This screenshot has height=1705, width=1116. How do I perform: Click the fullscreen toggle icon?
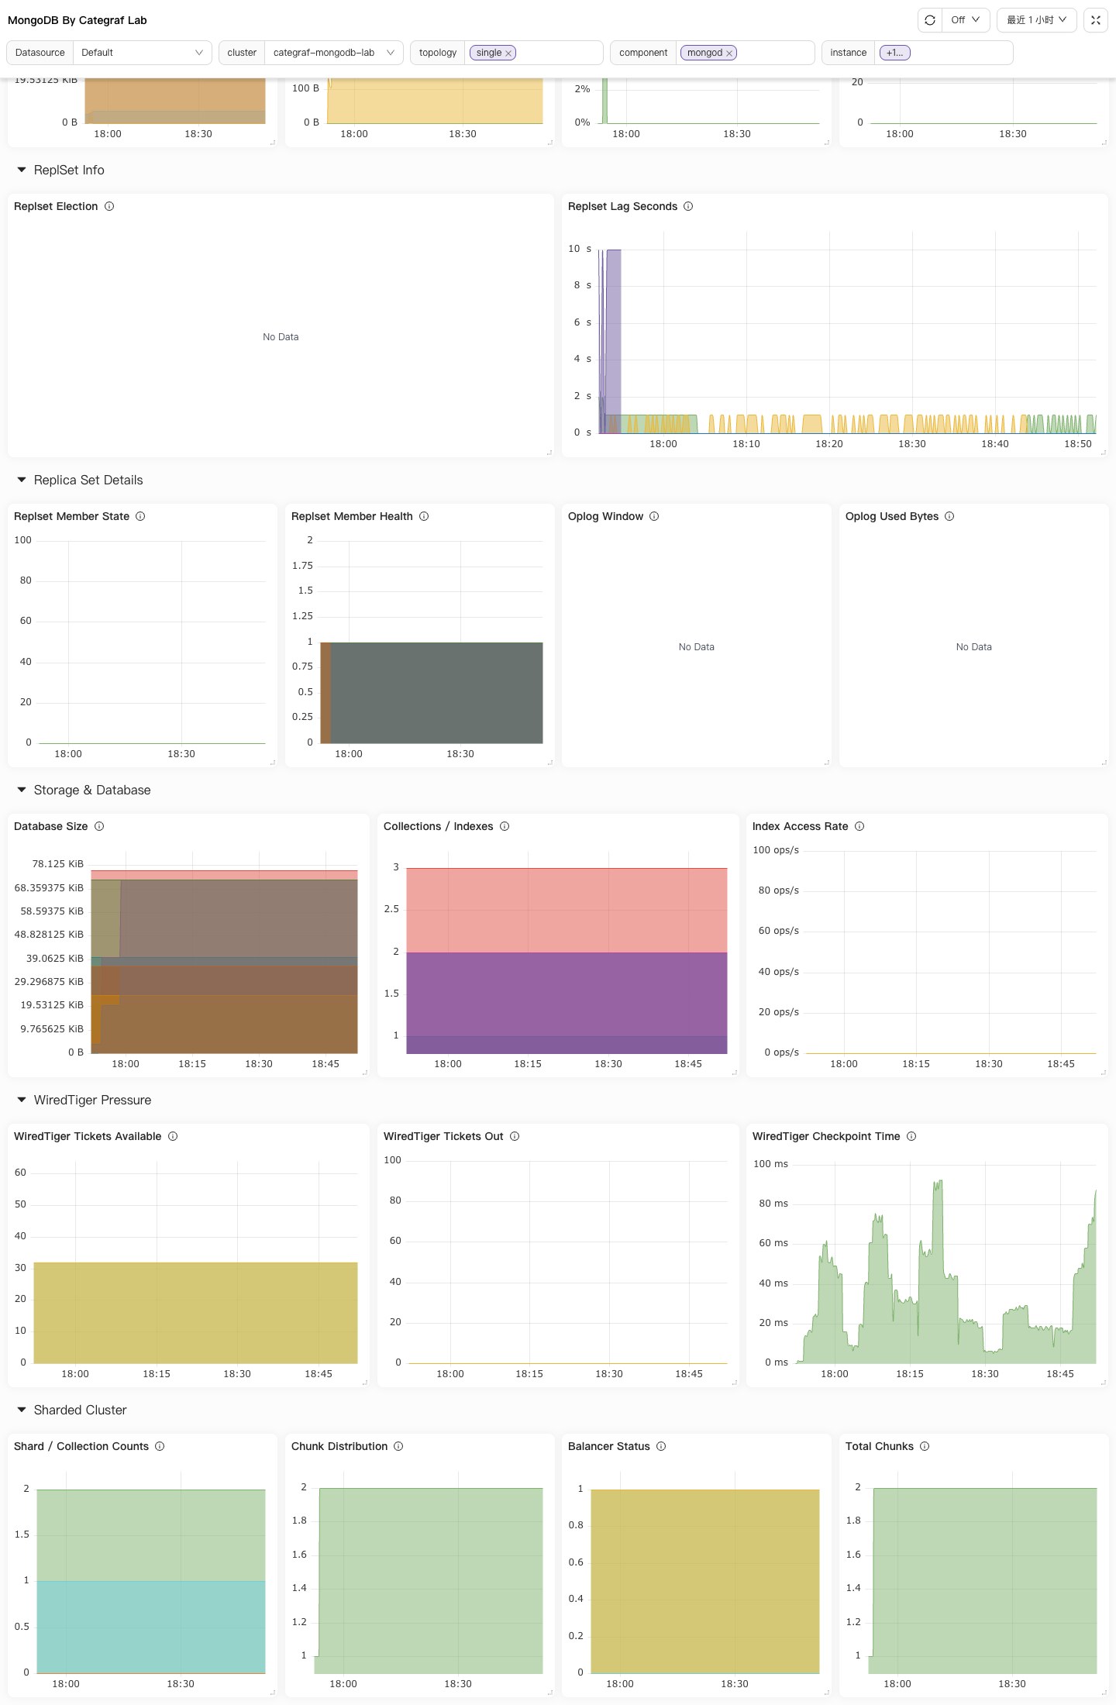[x=1096, y=20]
